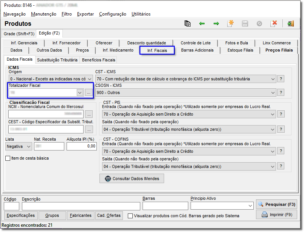Open the Exportar menu
Screen dimensions: 304x232
85,14
